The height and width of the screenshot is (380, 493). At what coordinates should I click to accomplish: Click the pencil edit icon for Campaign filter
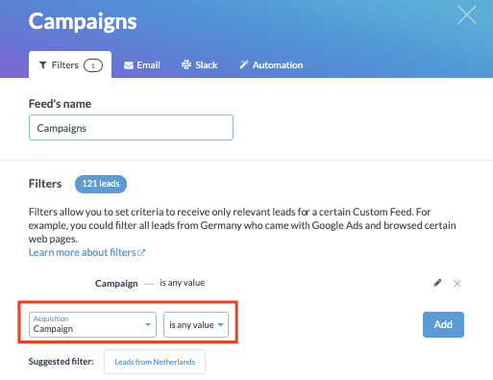point(437,283)
